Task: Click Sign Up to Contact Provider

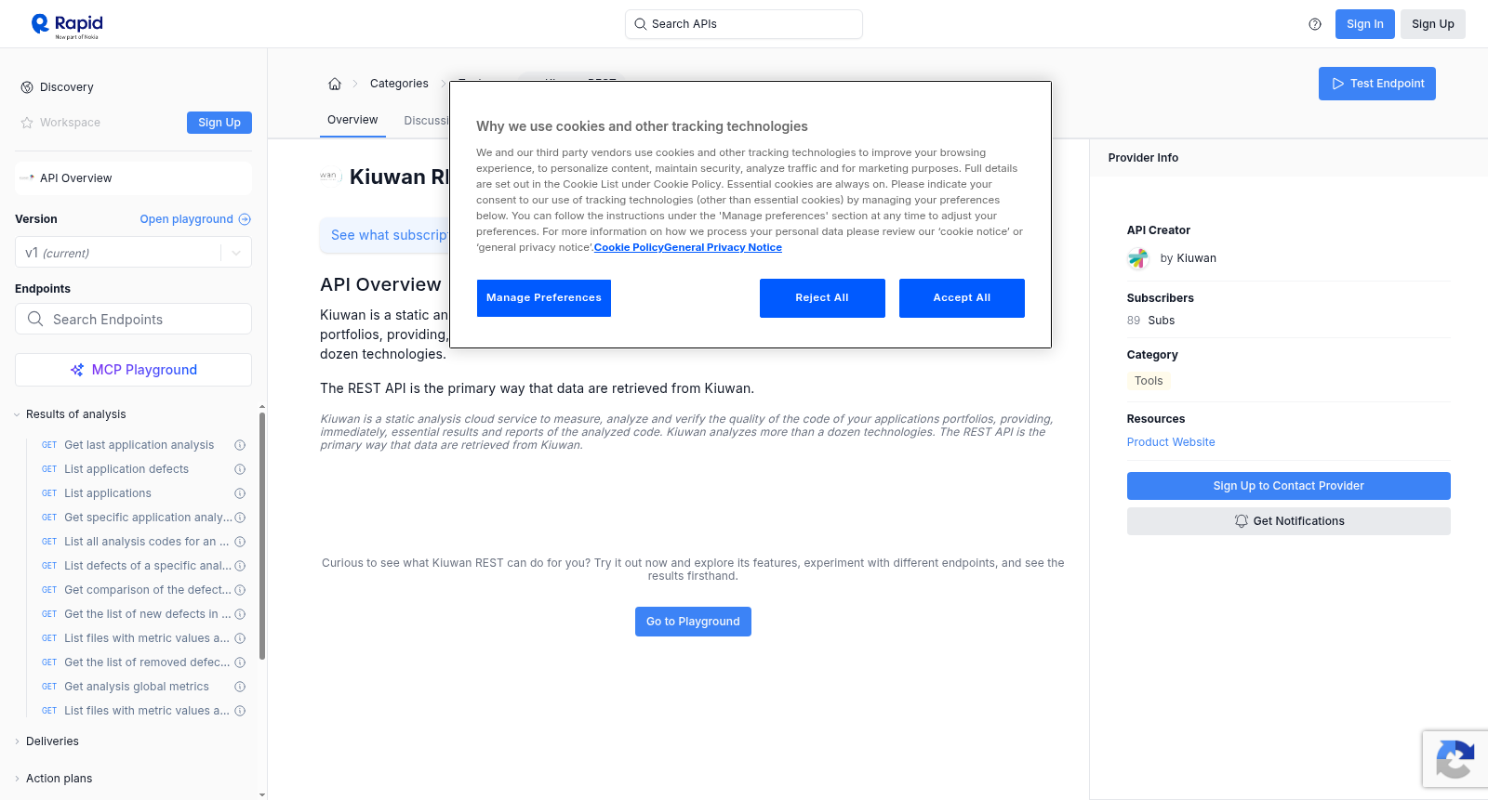Action: (x=1289, y=486)
